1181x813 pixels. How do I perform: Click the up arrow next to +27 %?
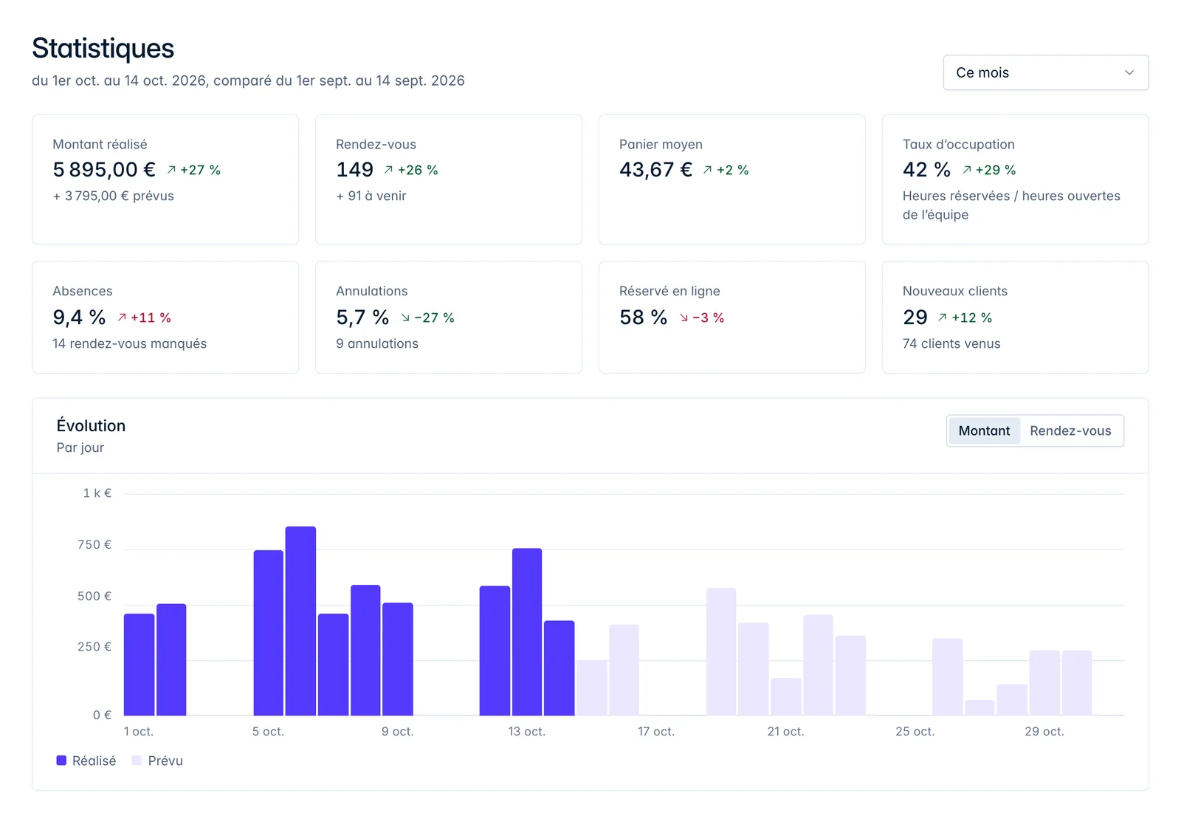[171, 170]
